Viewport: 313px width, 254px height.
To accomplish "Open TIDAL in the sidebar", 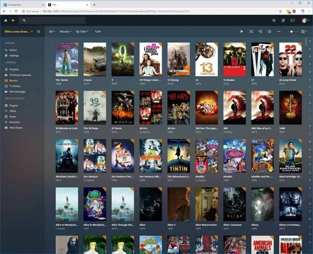I will [x=13, y=111].
